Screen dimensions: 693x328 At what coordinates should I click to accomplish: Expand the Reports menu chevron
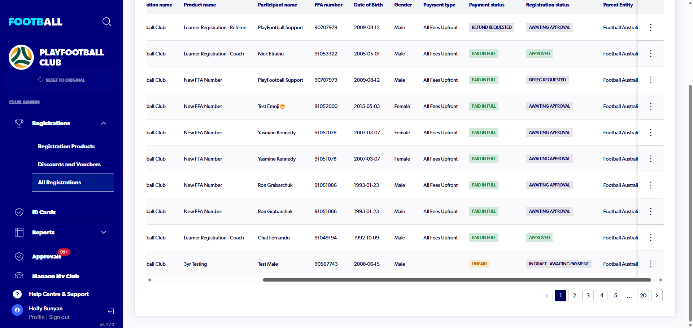click(104, 232)
